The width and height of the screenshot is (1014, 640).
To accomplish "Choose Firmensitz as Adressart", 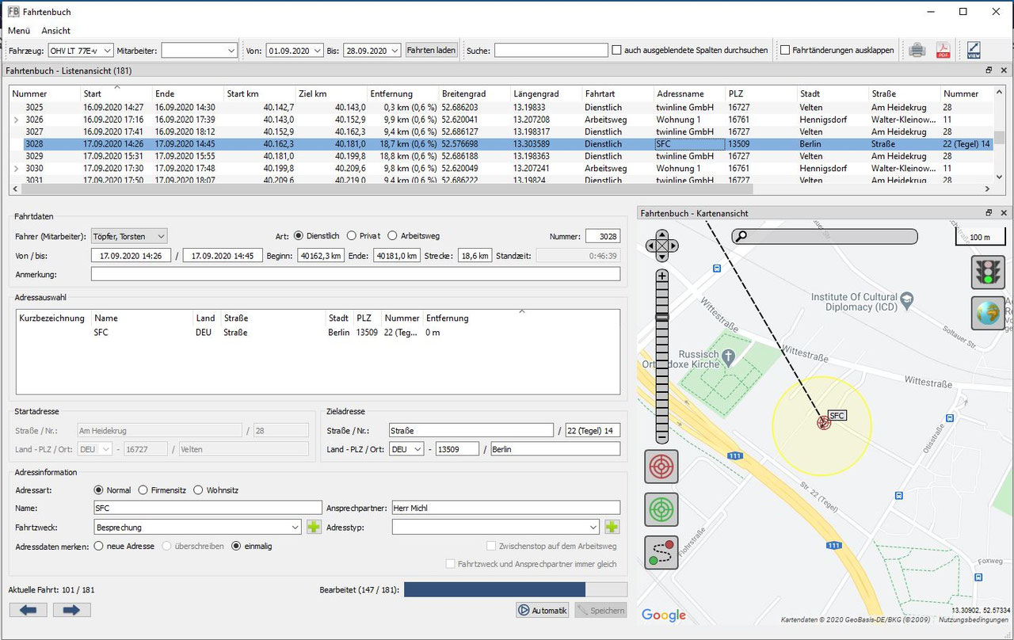I will coord(143,490).
